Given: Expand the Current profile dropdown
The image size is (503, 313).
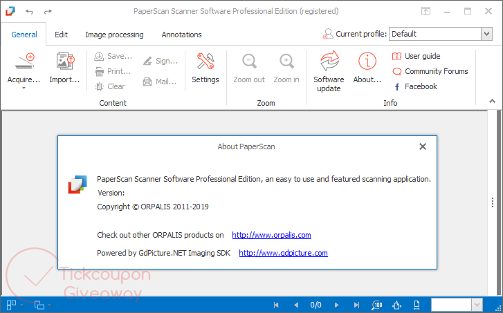Looking at the screenshot, I should [x=486, y=34].
